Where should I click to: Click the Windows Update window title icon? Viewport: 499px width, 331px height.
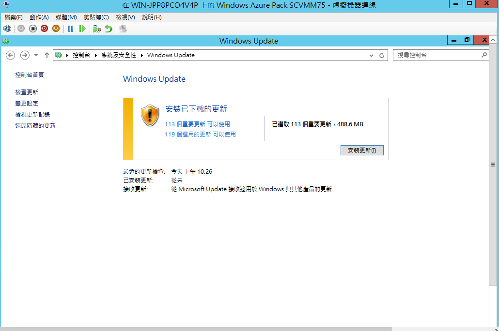pos(6,41)
